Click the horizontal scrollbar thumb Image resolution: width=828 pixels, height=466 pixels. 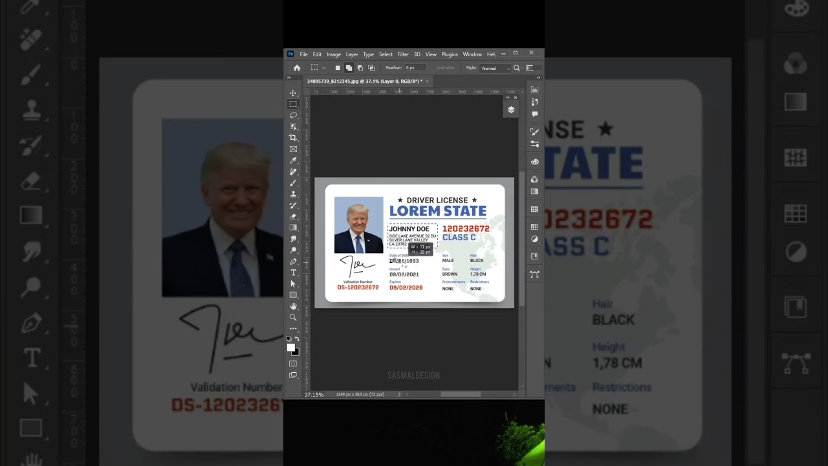tap(461, 394)
